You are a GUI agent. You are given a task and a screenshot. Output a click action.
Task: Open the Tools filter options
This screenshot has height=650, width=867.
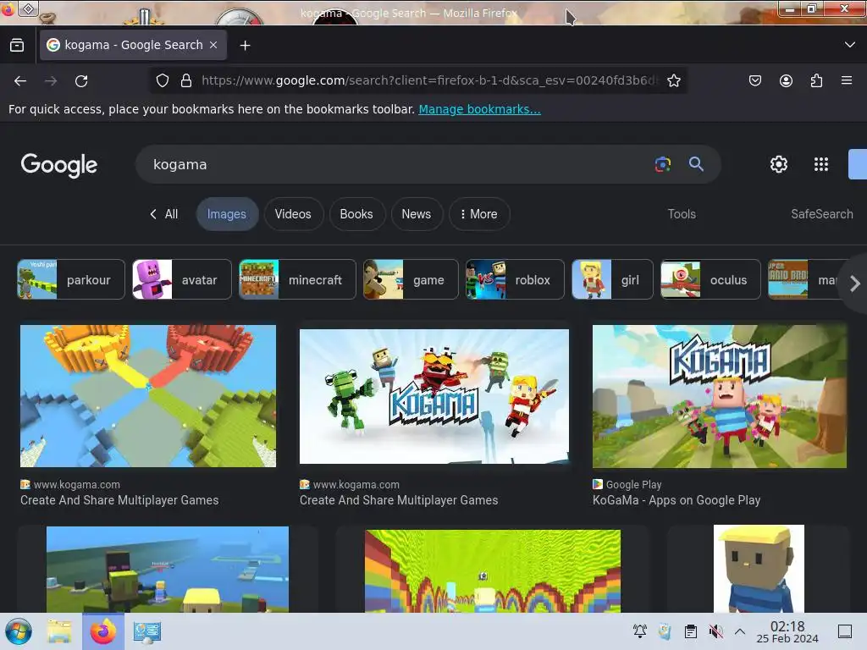pyautogui.click(x=682, y=214)
